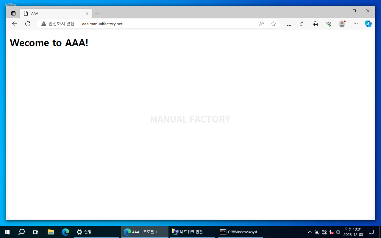This screenshot has height=238, width=381.
Task: Open File Explorer from the taskbar
Action: tap(51, 232)
